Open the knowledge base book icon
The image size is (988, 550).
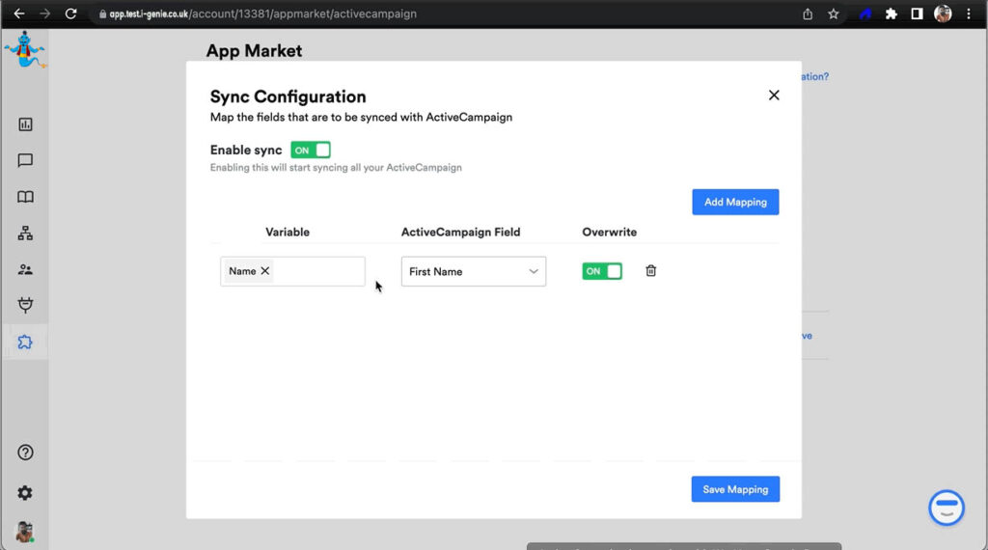25,197
